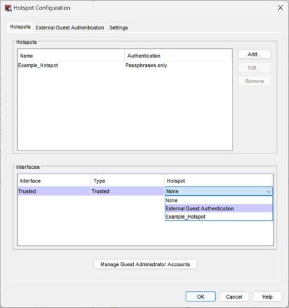Screen dimensions: 289x308
Task: Click the Trusted type cell
Action: 128,191
